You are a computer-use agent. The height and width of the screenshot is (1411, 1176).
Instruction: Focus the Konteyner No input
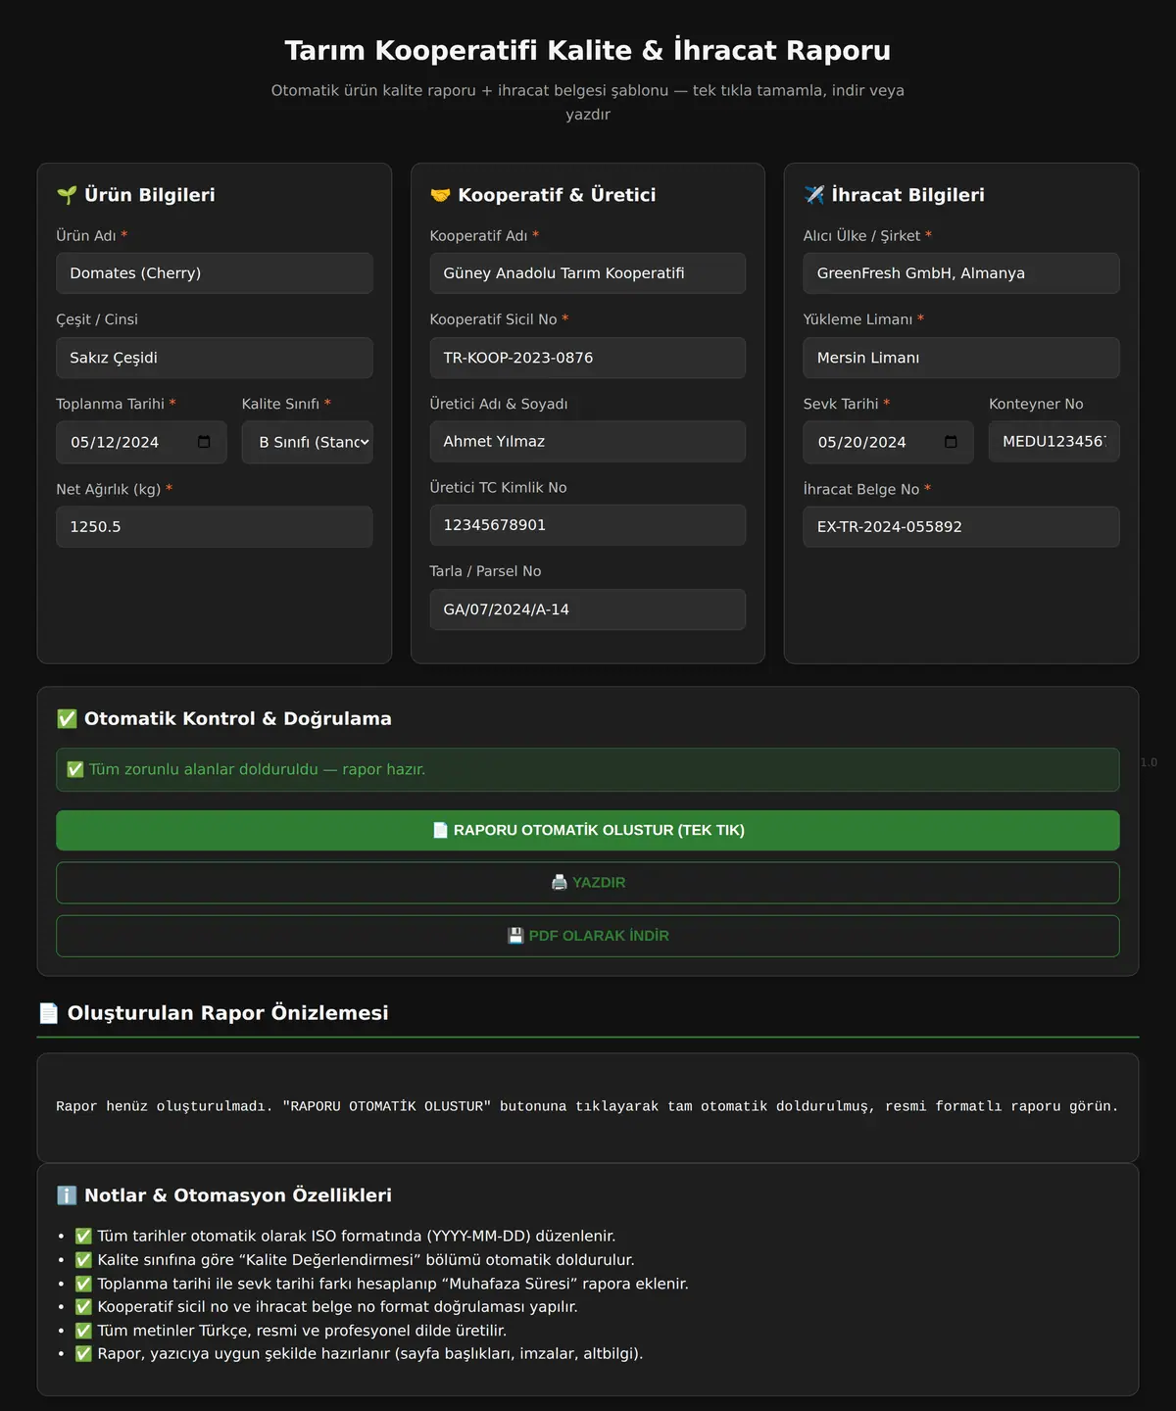[1054, 442]
